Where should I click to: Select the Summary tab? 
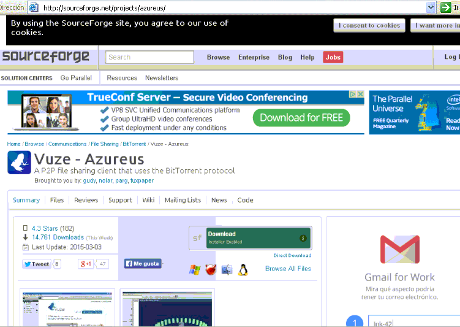point(26,200)
